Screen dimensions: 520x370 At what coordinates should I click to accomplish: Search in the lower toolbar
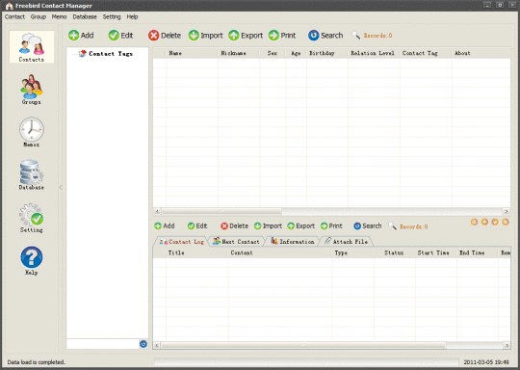coord(368,226)
